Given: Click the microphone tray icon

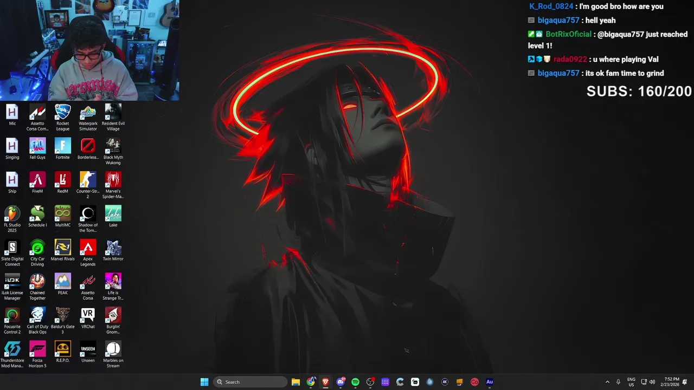Looking at the screenshot, I should point(618,382).
